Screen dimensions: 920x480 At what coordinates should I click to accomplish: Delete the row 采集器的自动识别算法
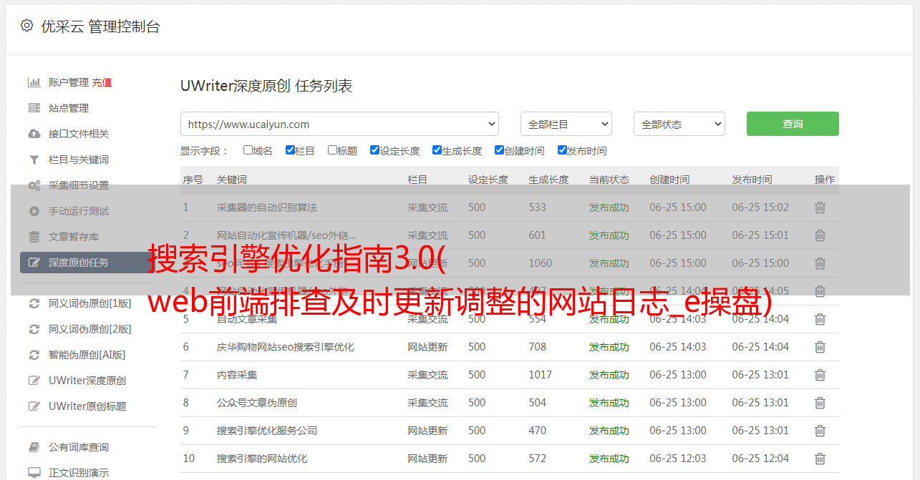point(820,207)
